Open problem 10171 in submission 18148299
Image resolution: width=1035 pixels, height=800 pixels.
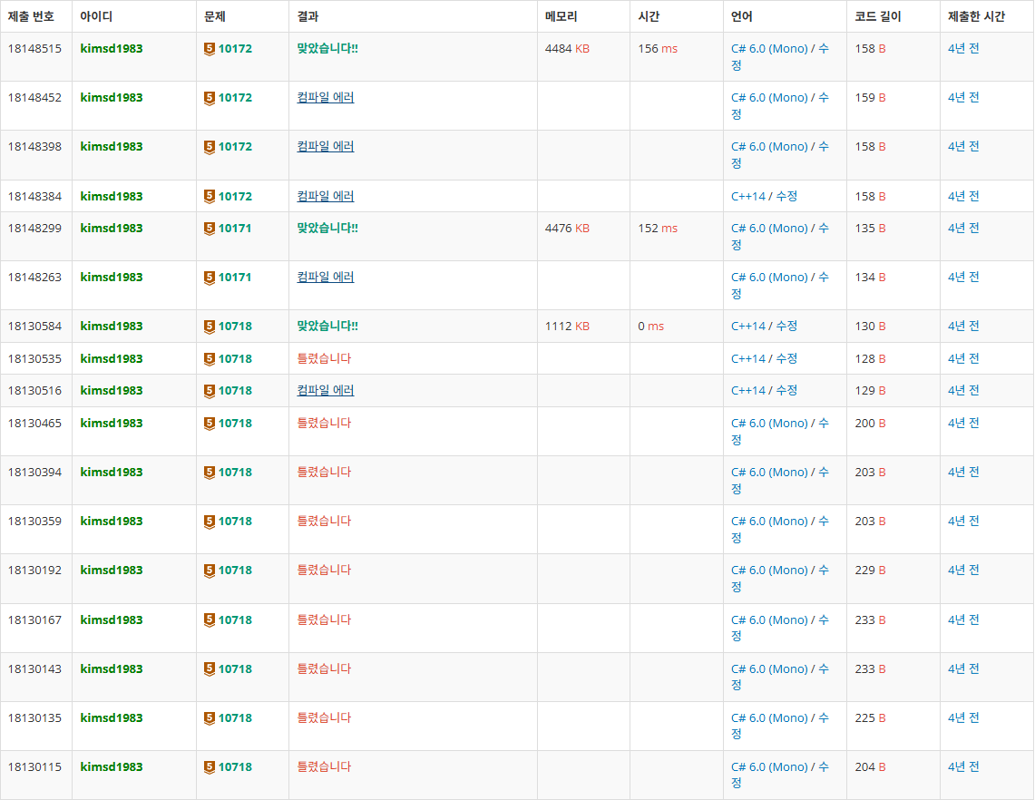[235, 229]
